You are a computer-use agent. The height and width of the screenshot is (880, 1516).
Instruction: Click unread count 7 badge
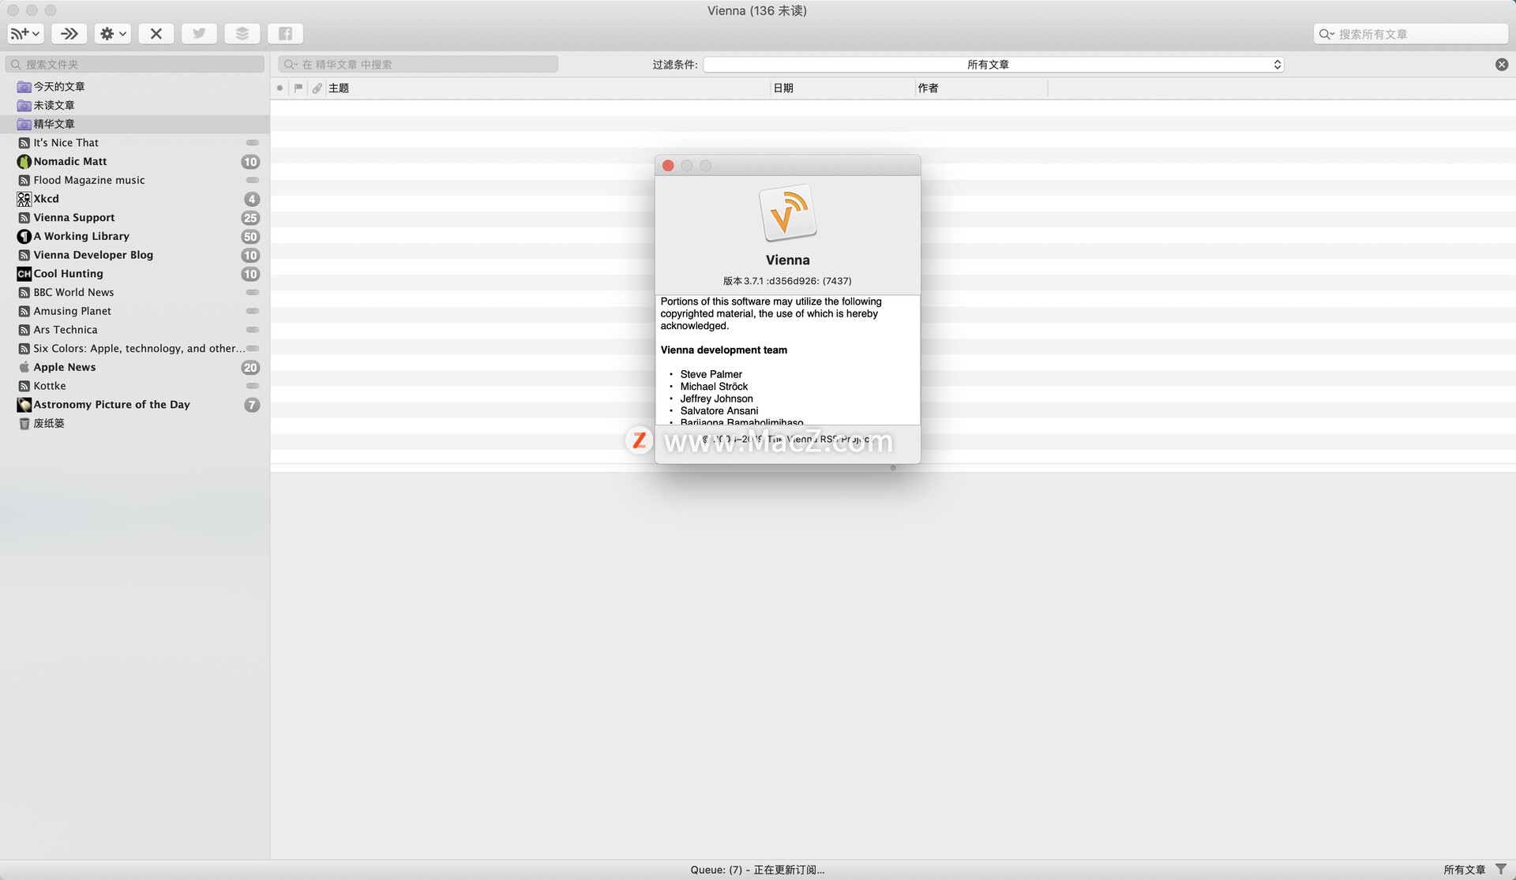pos(252,405)
